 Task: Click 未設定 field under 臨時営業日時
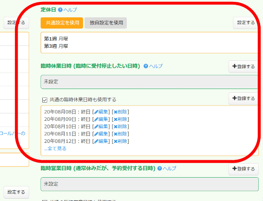[x=149, y=184]
